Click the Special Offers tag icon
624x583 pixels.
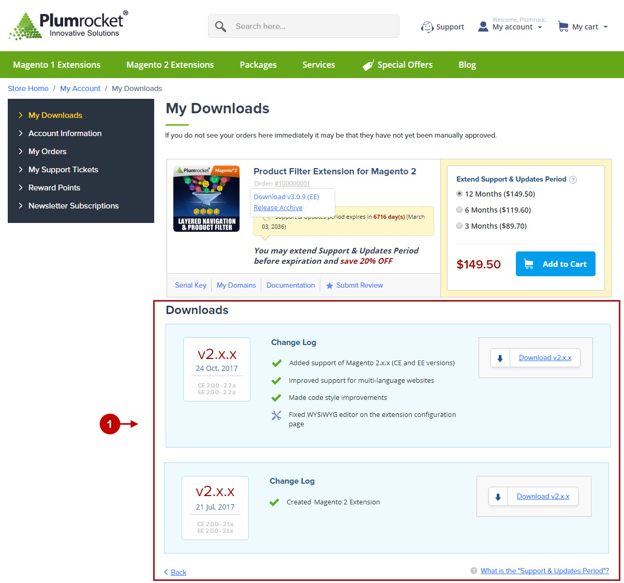(368, 65)
